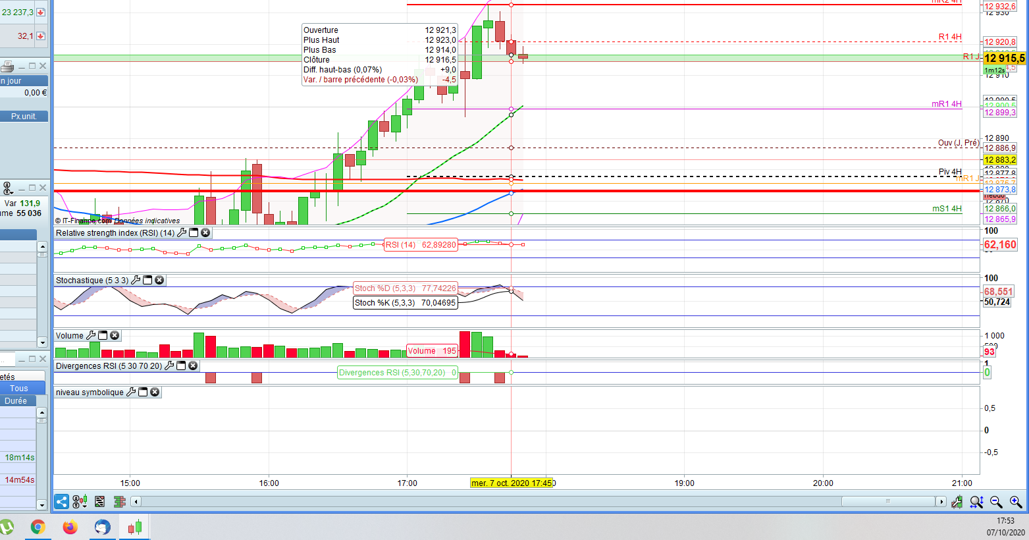Click the Durée column header
The width and height of the screenshot is (1029, 540).
16,400
